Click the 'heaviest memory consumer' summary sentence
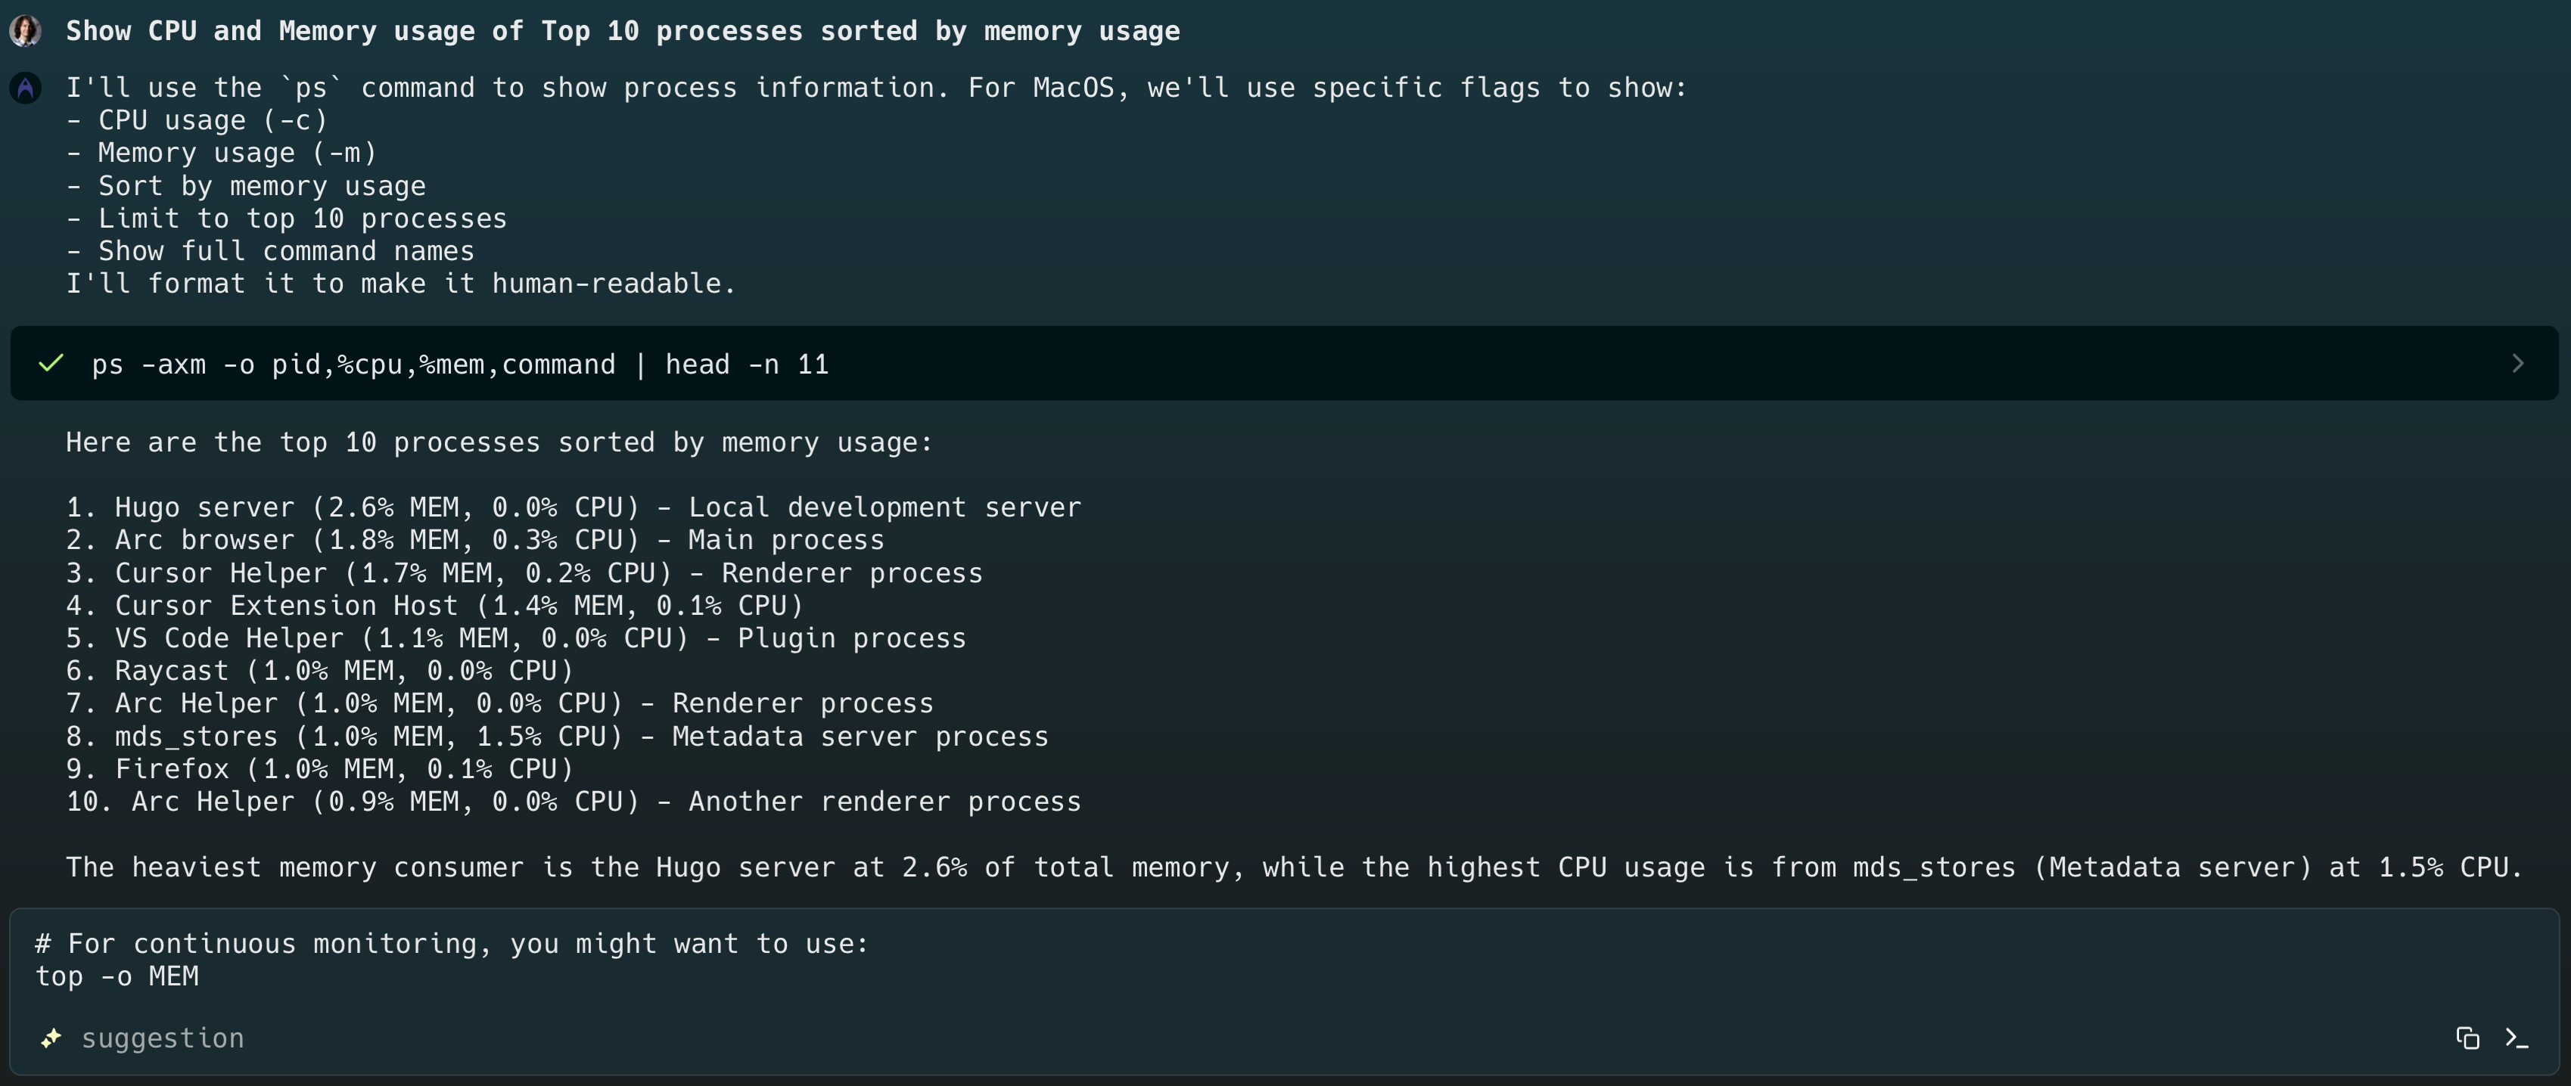The width and height of the screenshot is (2571, 1086). (1295, 867)
